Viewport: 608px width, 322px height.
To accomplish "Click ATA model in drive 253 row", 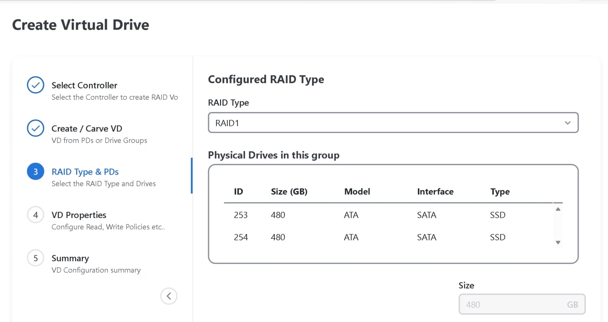I will (x=351, y=215).
